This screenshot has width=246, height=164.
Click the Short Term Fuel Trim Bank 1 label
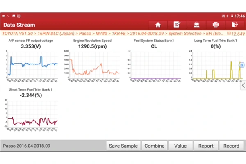tap(31, 89)
